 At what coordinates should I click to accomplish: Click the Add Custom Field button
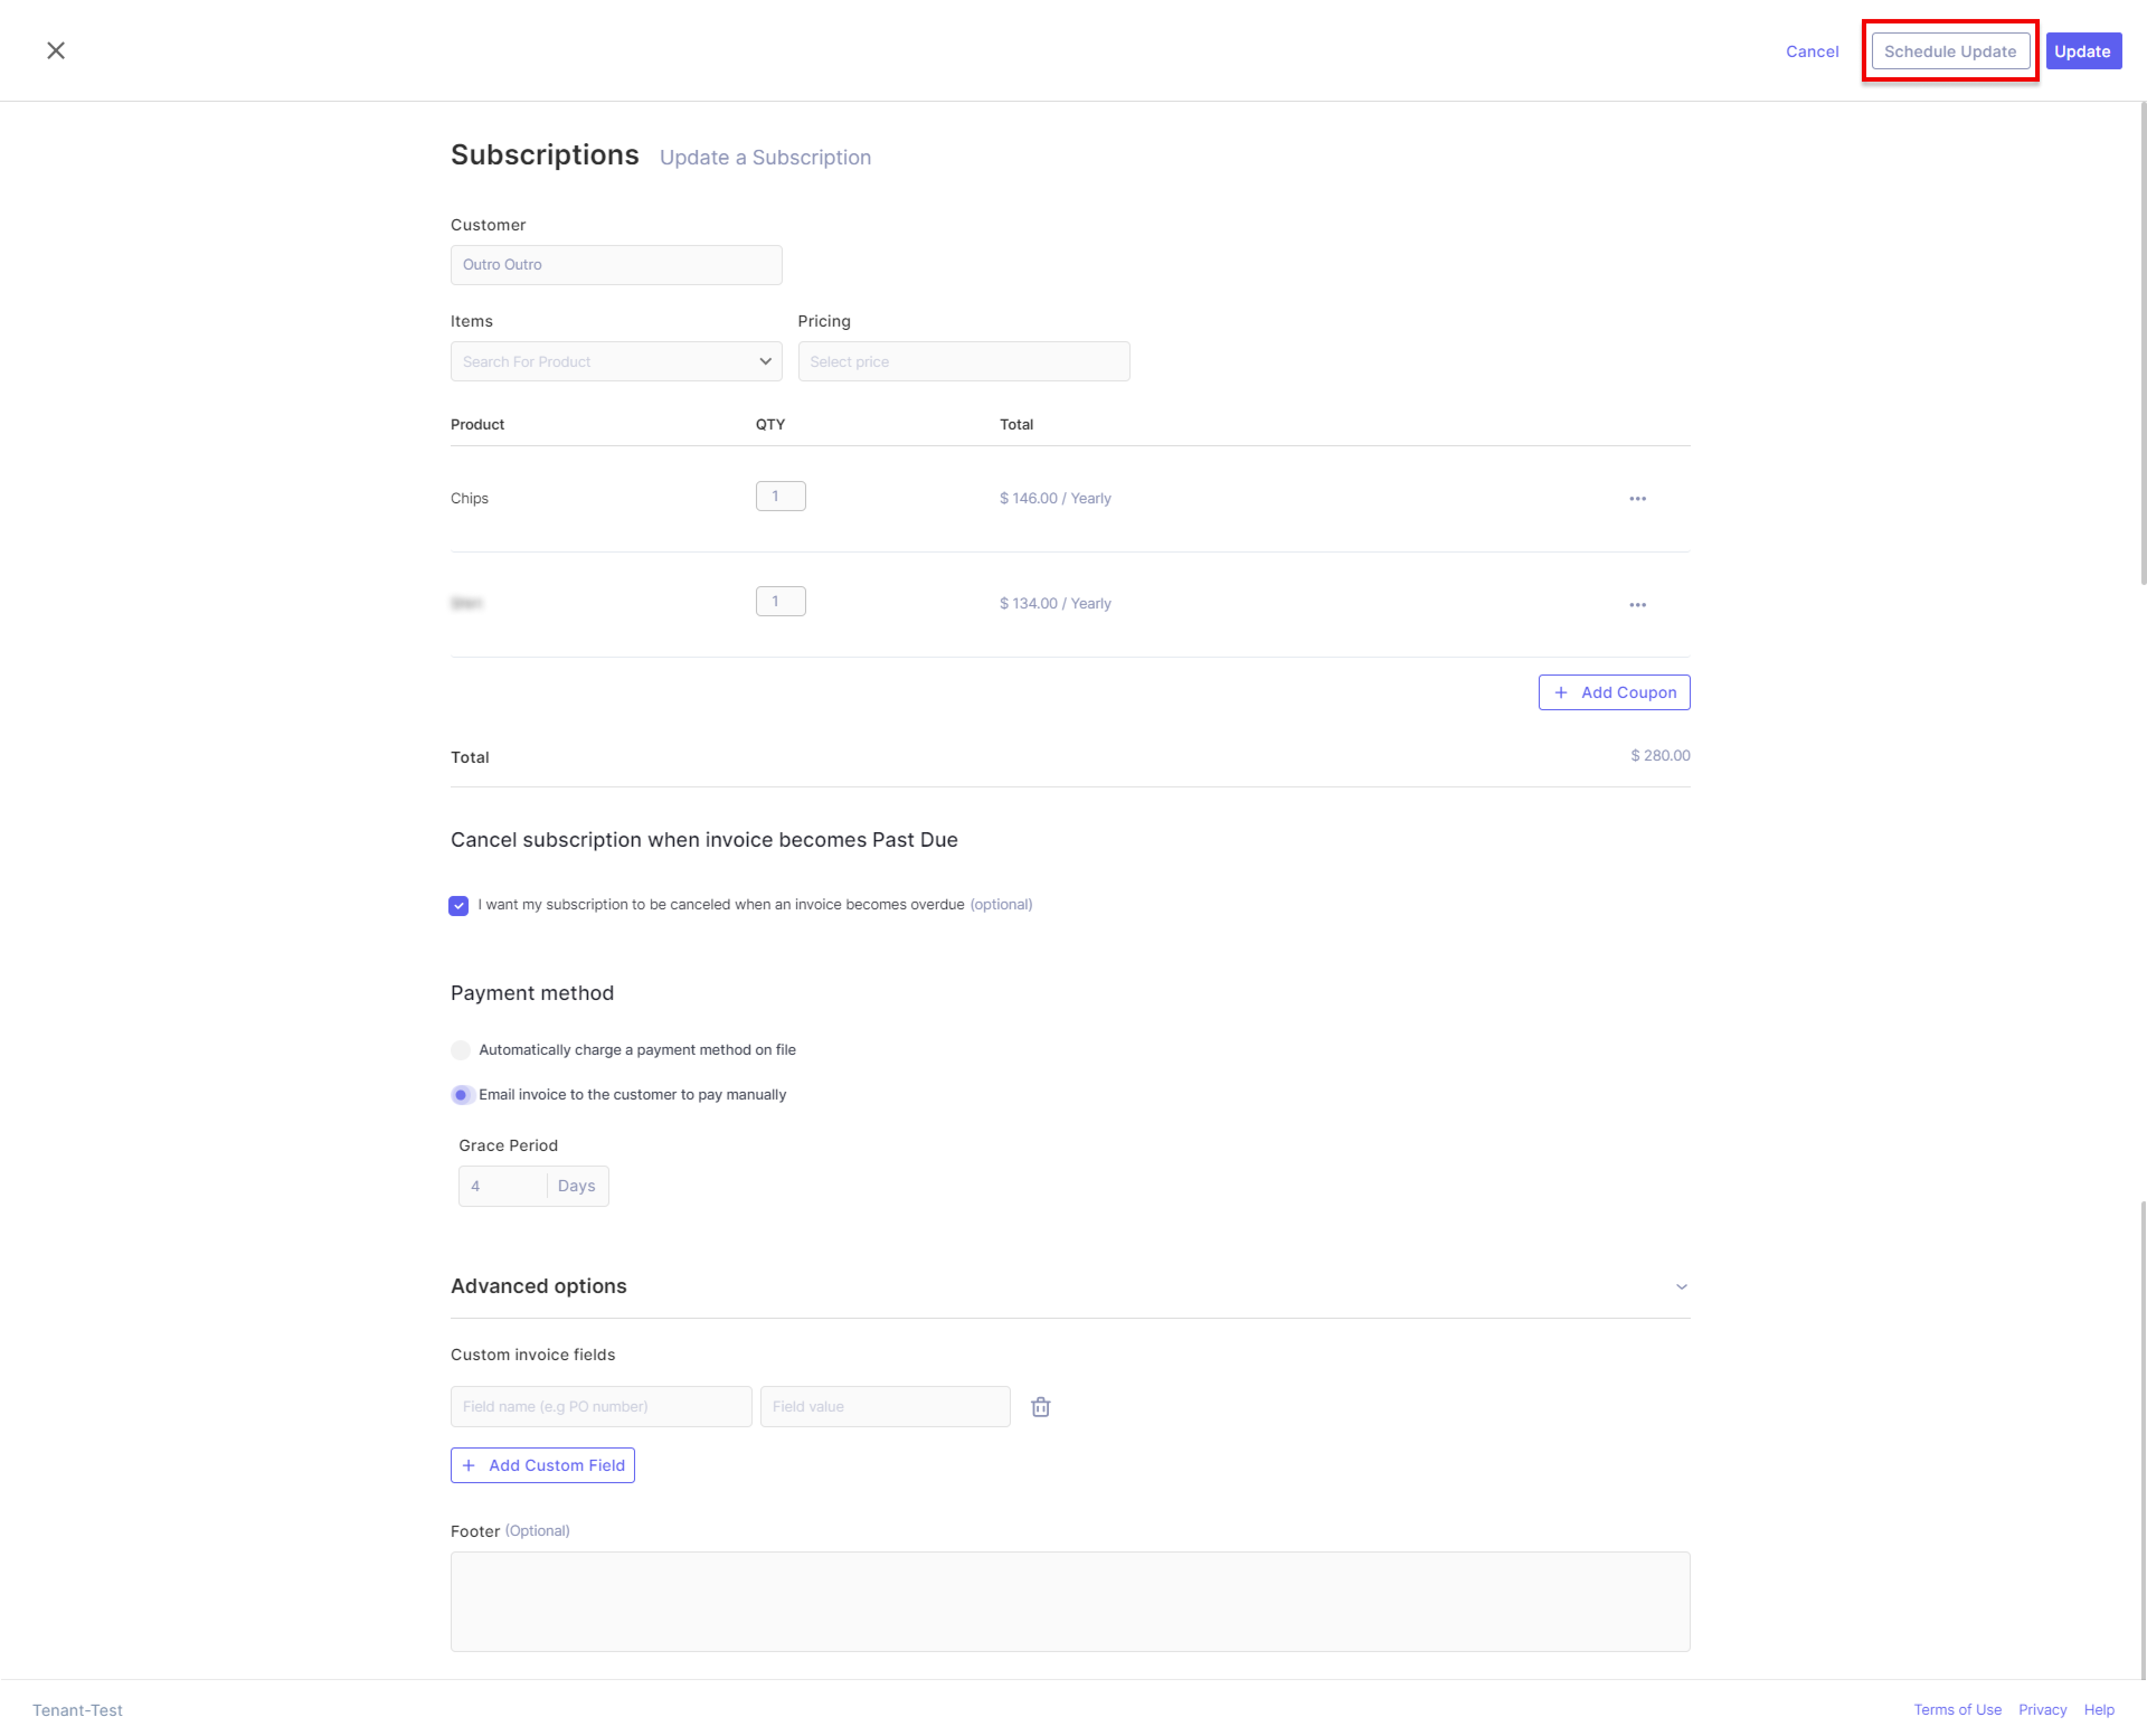coord(542,1465)
